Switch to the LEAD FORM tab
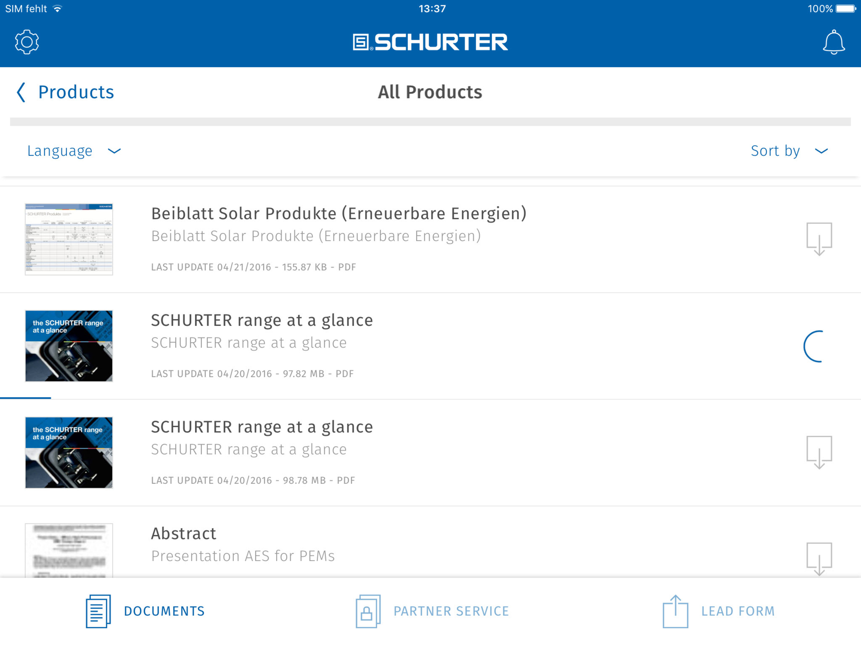Screen dimensions: 861x645 click(719, 611)
